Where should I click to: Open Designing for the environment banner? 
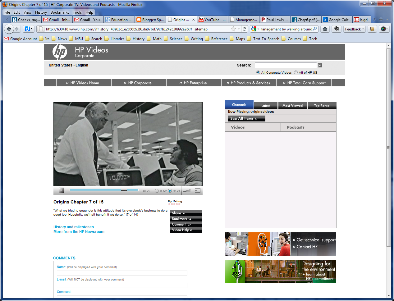281,271
